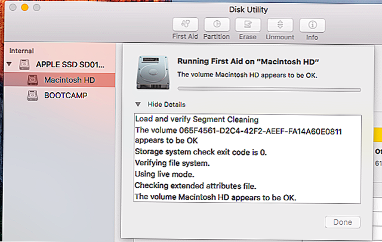
Task: Click the Internal section header
Action: [x=21, y=51]
